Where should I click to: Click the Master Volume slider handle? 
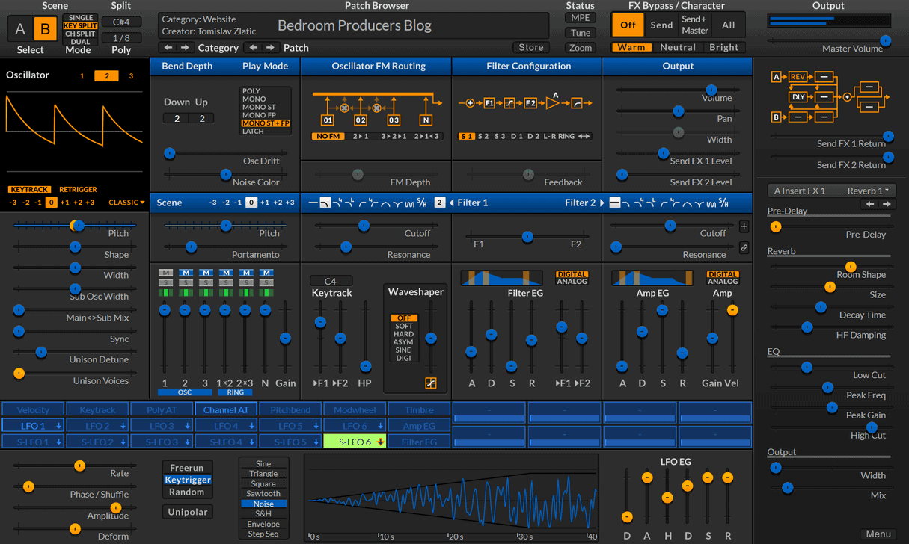[x=886, y=40]
